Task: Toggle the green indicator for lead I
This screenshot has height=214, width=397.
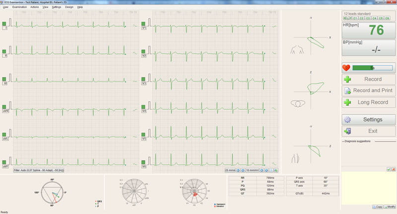Action: click(4, 24)
